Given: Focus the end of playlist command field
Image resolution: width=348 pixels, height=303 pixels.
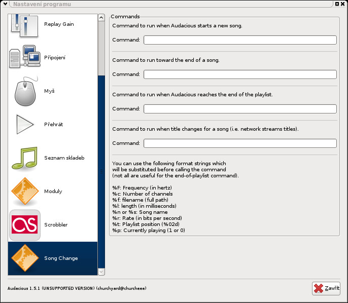Looking at the screenshot, I should (x=240, y=109).
